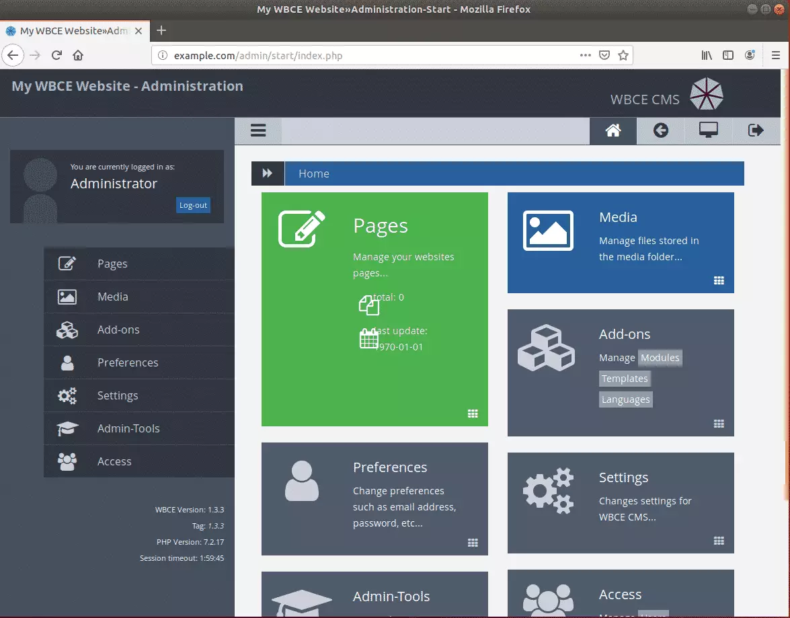Click the Administrator avatar image
790x618 pixels.
point(40,190)
